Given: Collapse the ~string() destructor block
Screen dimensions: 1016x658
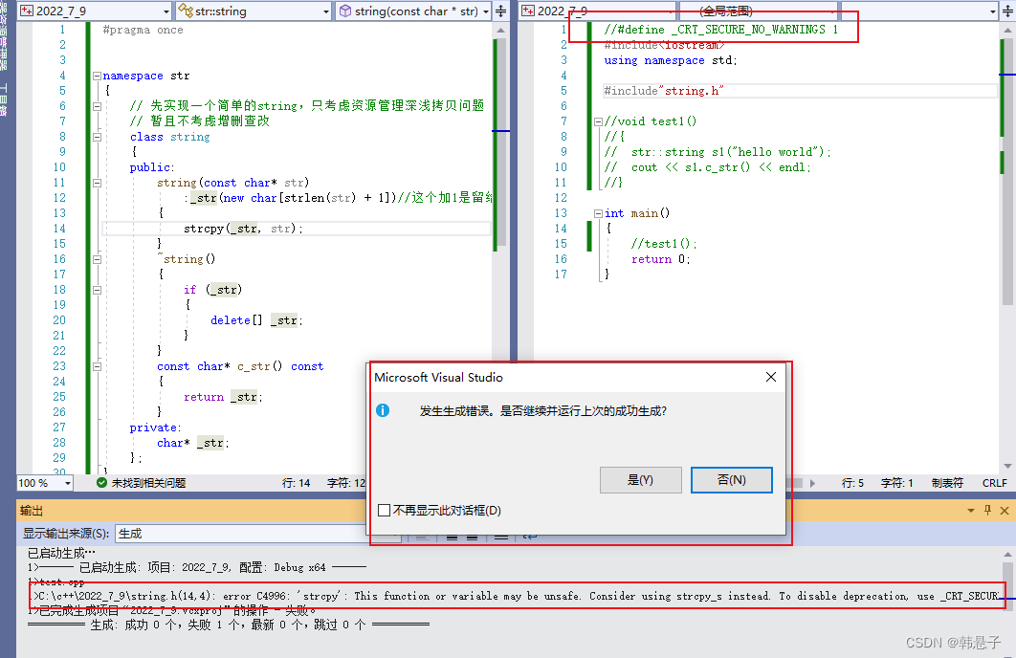Looking at the screenshot, I should coord(98,259).
